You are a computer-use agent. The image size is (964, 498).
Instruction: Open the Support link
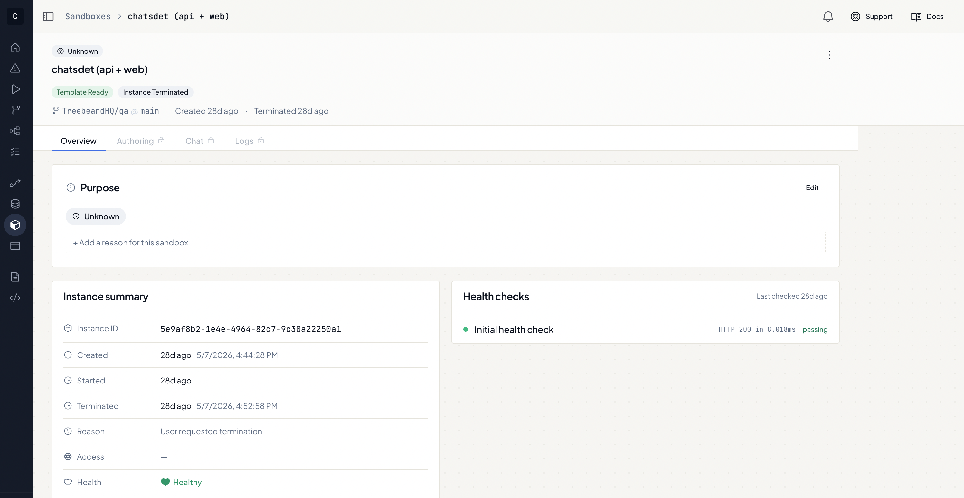(871, 16)
